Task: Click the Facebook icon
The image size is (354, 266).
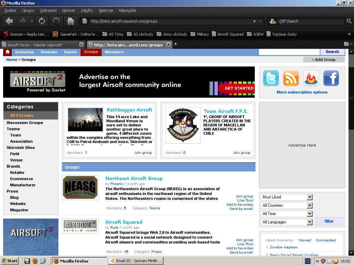Action: (x=331, y=78)
